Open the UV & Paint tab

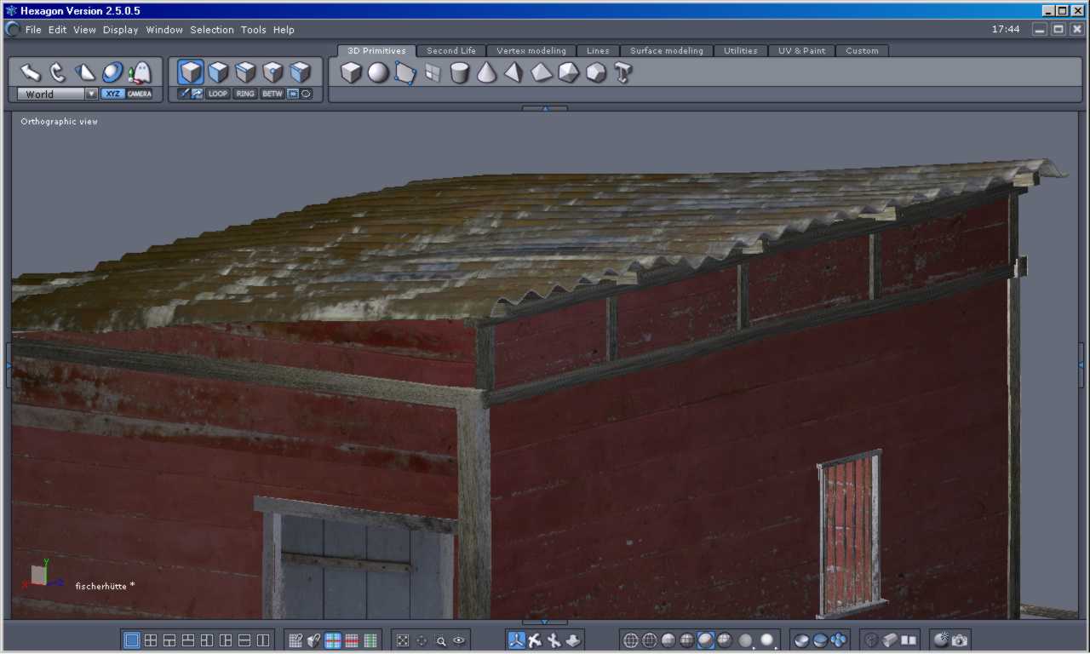pyautogui.click(x=802, y=51)
